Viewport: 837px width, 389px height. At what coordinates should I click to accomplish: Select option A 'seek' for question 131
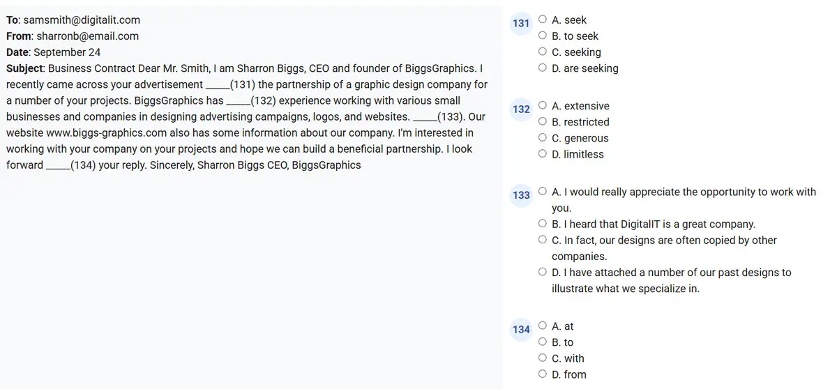pyautogui.click(x=543, y=20)
